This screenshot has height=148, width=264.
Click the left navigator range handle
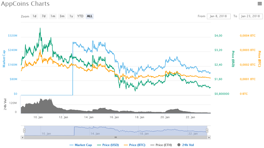point(24,130)
